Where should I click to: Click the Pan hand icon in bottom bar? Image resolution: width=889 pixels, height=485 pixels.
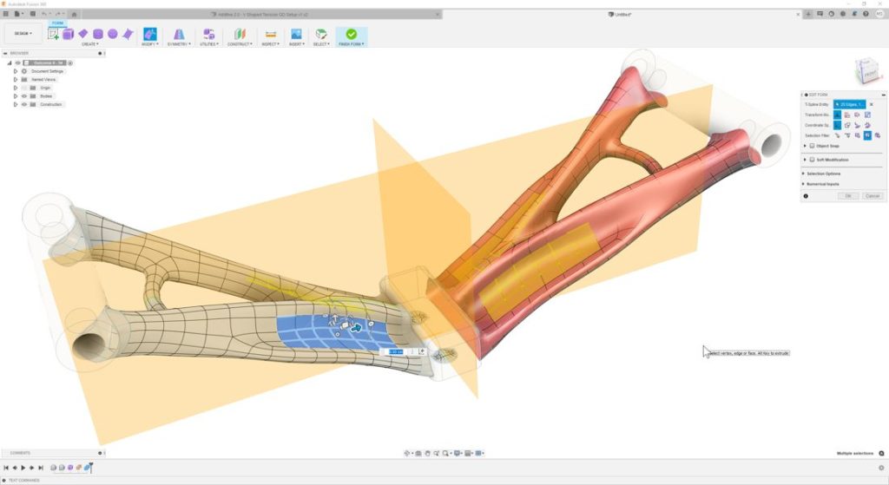coord(427,453)
